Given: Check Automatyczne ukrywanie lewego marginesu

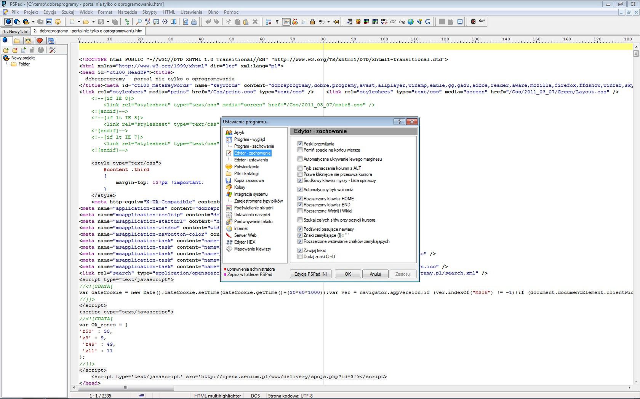Looking at the screenshot, I should click(300, 159).
